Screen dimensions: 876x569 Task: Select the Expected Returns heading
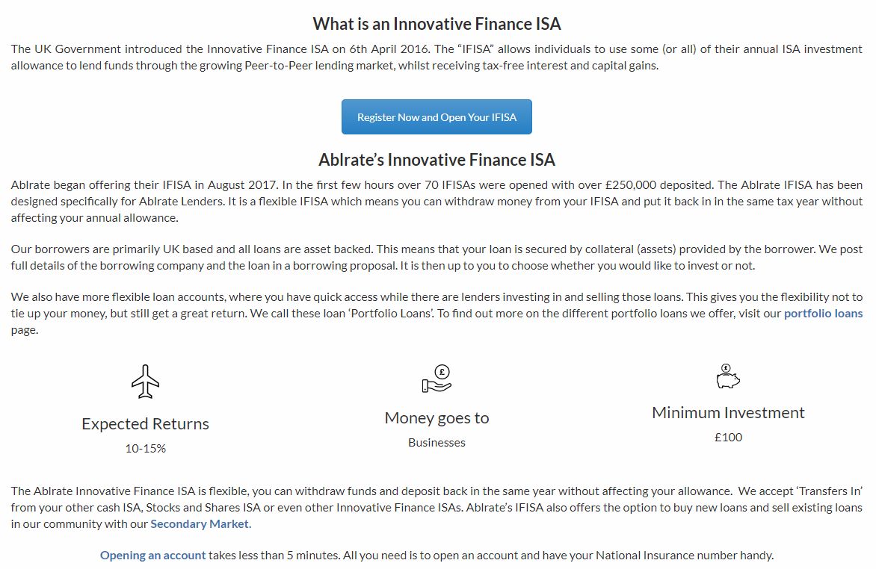145,424
